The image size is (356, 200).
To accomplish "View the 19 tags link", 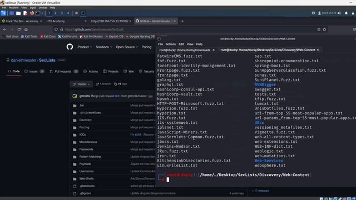I will coord(120,84).
